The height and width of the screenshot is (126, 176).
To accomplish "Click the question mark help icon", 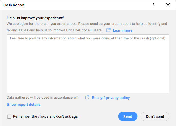I will click(x=153, y=5).
